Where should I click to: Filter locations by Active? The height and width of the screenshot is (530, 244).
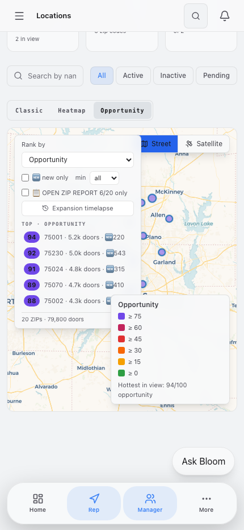coord(133,76)
